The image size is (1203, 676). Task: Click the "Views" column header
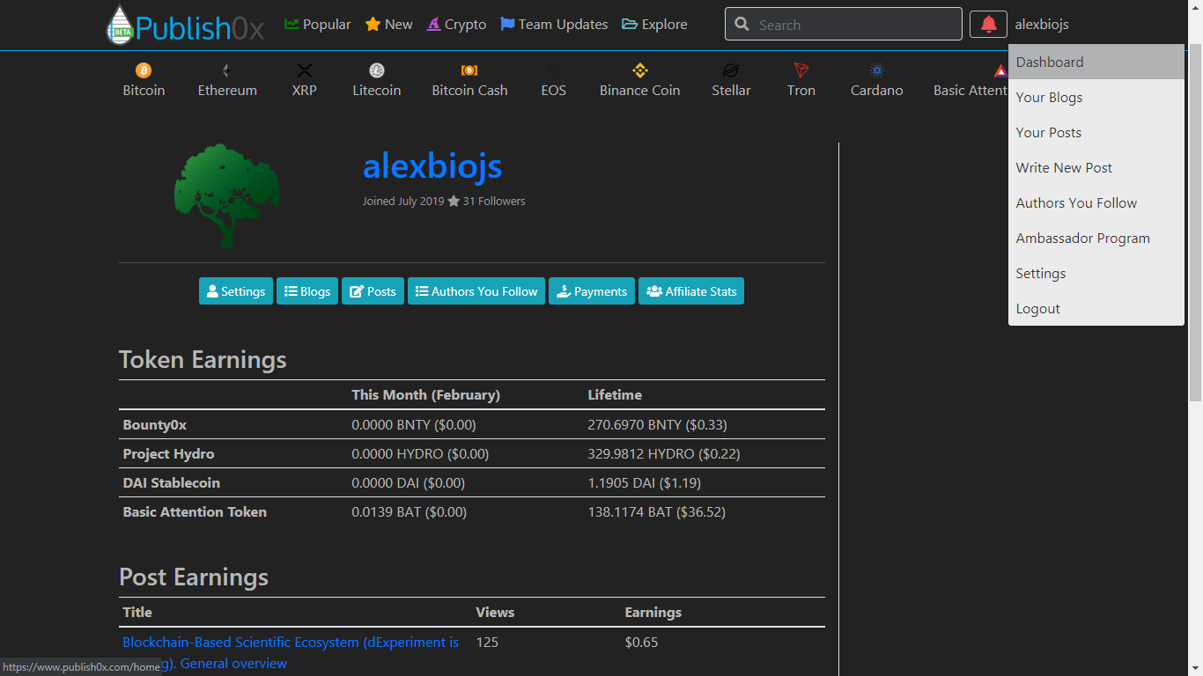(495, 612)
